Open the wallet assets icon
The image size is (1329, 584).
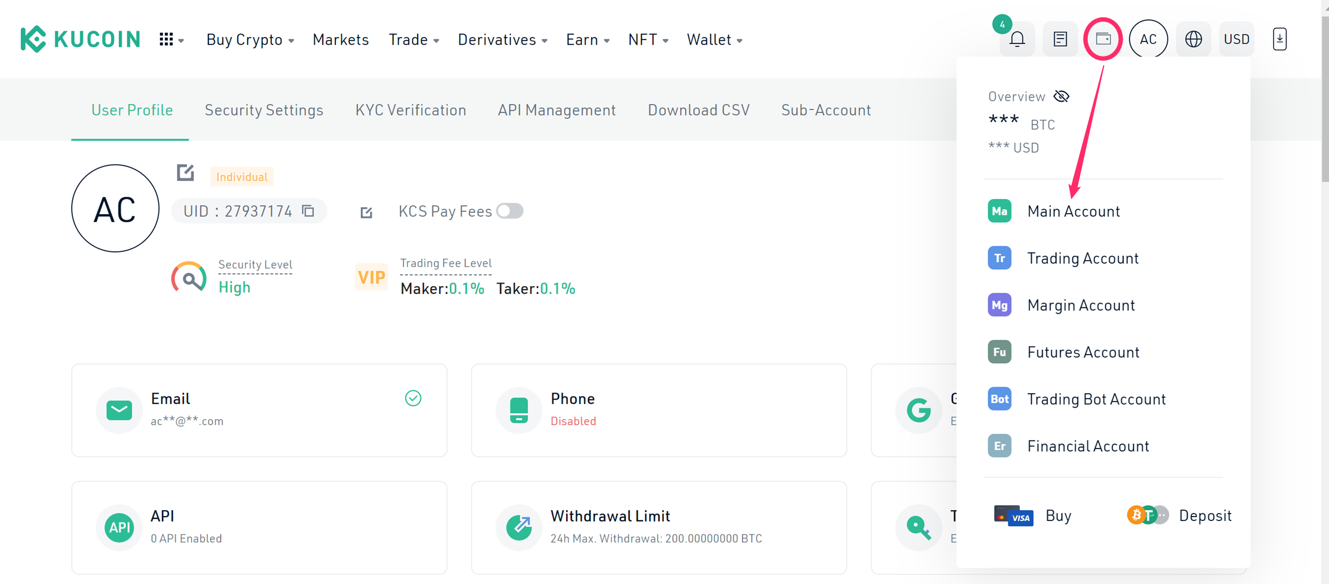[x=1103, y=39]
